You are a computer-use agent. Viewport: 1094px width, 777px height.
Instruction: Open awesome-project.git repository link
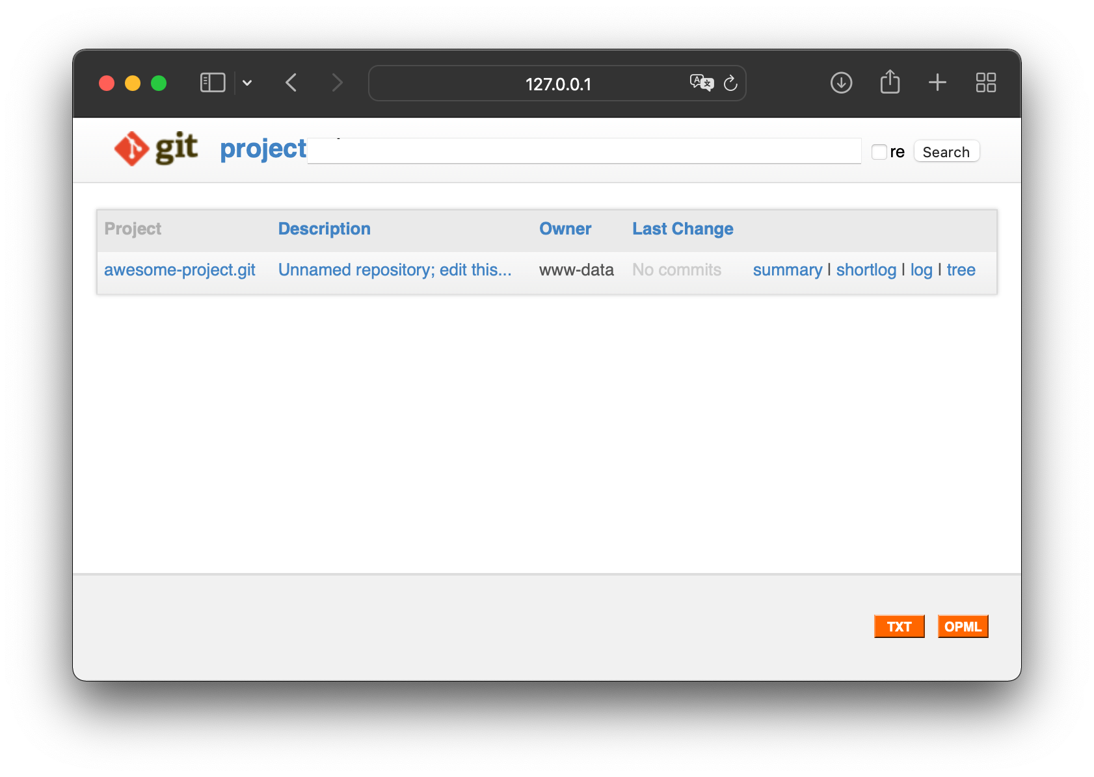pyautogui.click(x=180, y=270)
